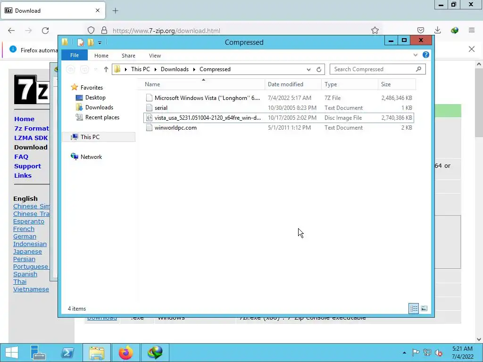
Task: Select vista_usa_5231 disc image file
Action: point(278,117)
